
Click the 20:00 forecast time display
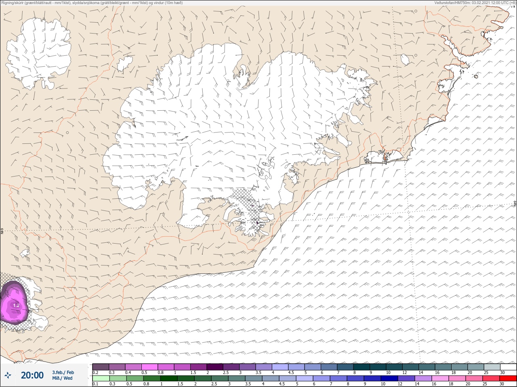pyautogui.click(x=32, y=375)
